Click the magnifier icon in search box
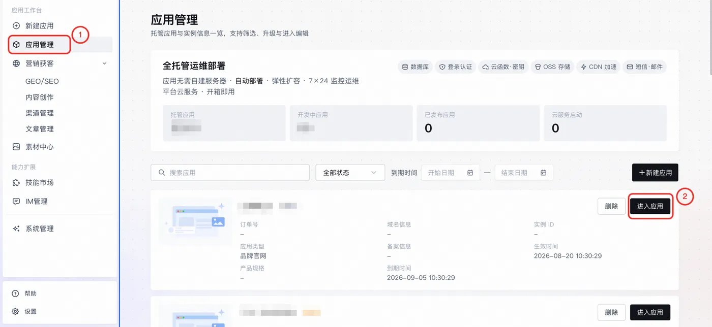 [162, 173]
